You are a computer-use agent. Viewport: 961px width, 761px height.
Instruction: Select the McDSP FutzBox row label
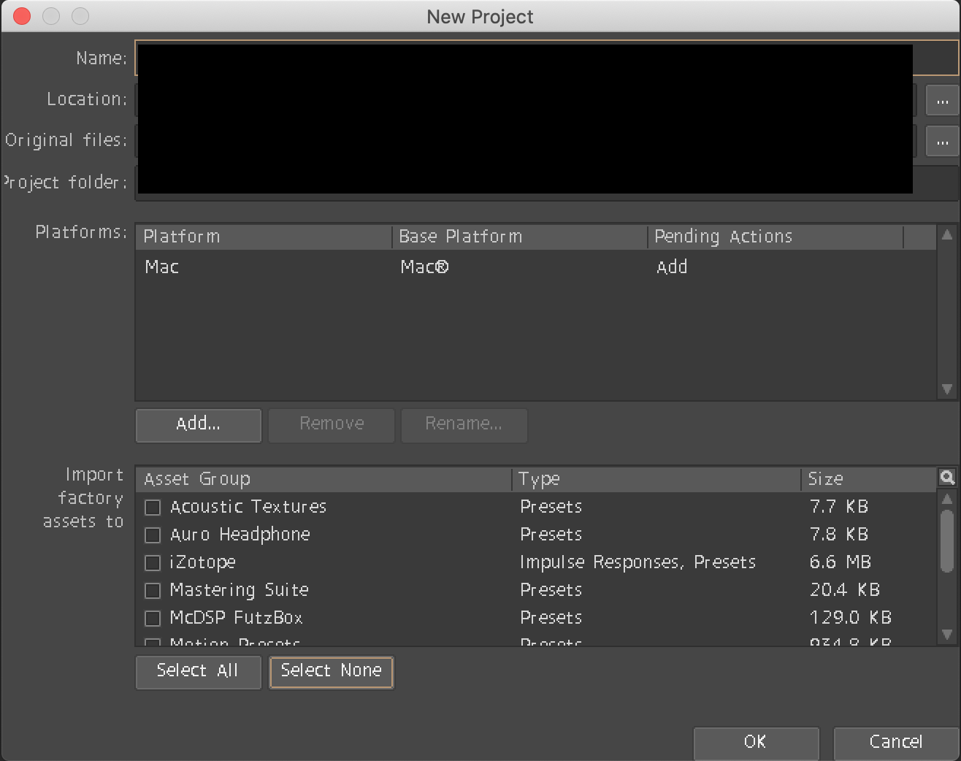coord(236,618)
